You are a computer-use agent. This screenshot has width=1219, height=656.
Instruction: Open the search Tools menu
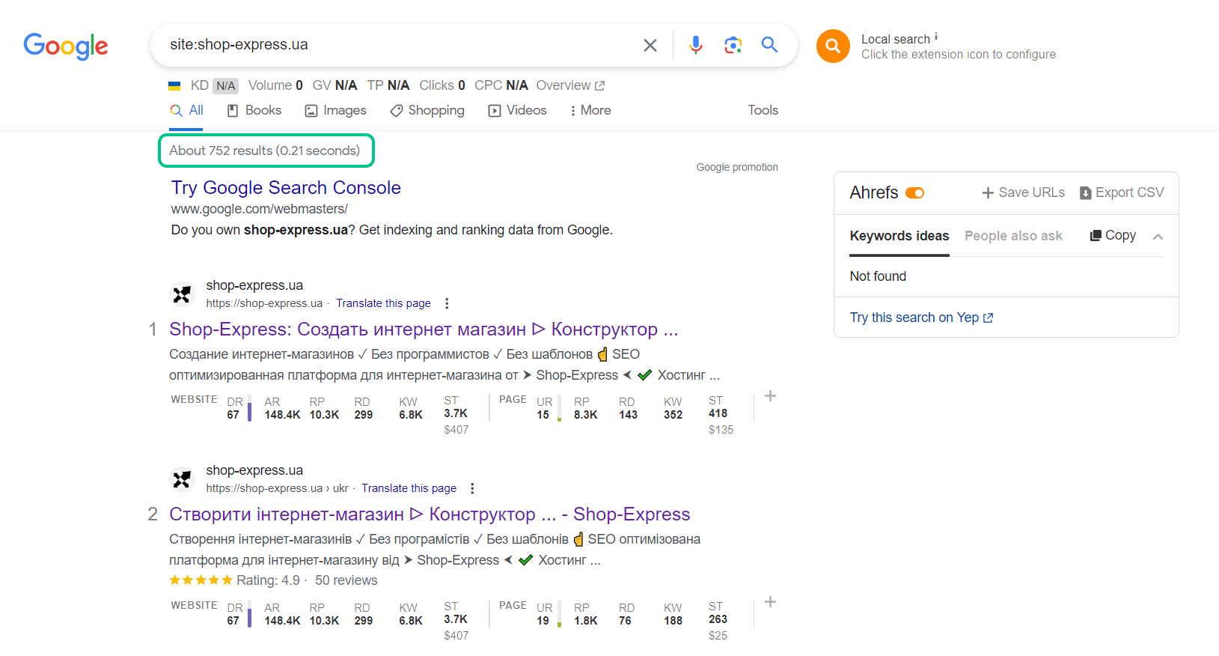pos(763,110)
